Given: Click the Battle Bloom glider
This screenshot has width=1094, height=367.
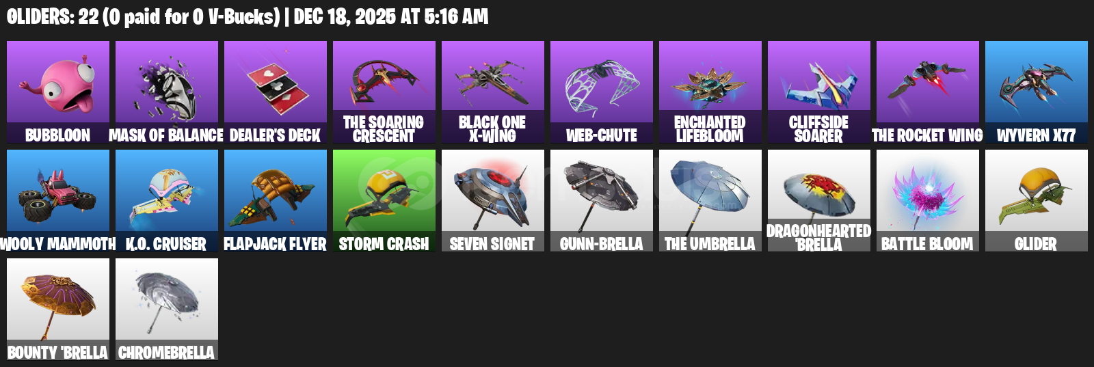Looking at the screenshot, I should 928,201.
